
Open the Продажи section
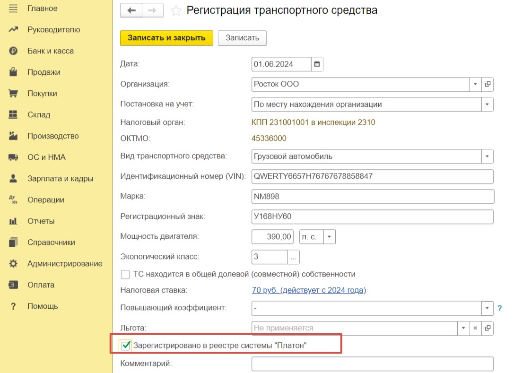(44, 72)
